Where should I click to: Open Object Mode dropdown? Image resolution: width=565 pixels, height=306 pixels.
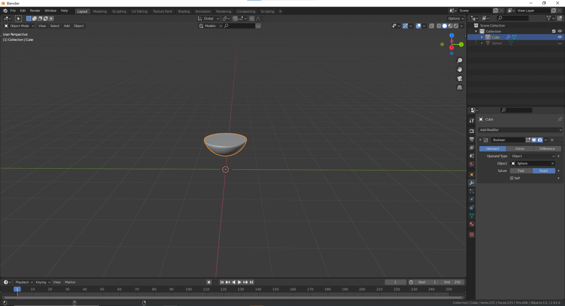19,26
